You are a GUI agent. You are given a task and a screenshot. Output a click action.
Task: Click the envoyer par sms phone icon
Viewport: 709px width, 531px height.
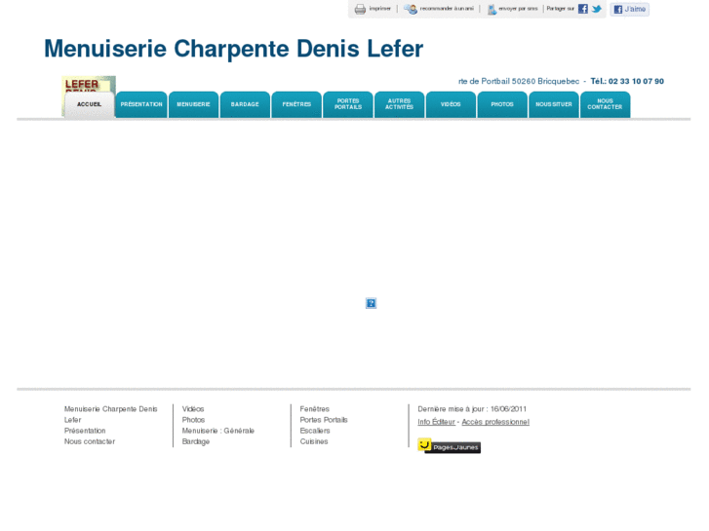492,9
